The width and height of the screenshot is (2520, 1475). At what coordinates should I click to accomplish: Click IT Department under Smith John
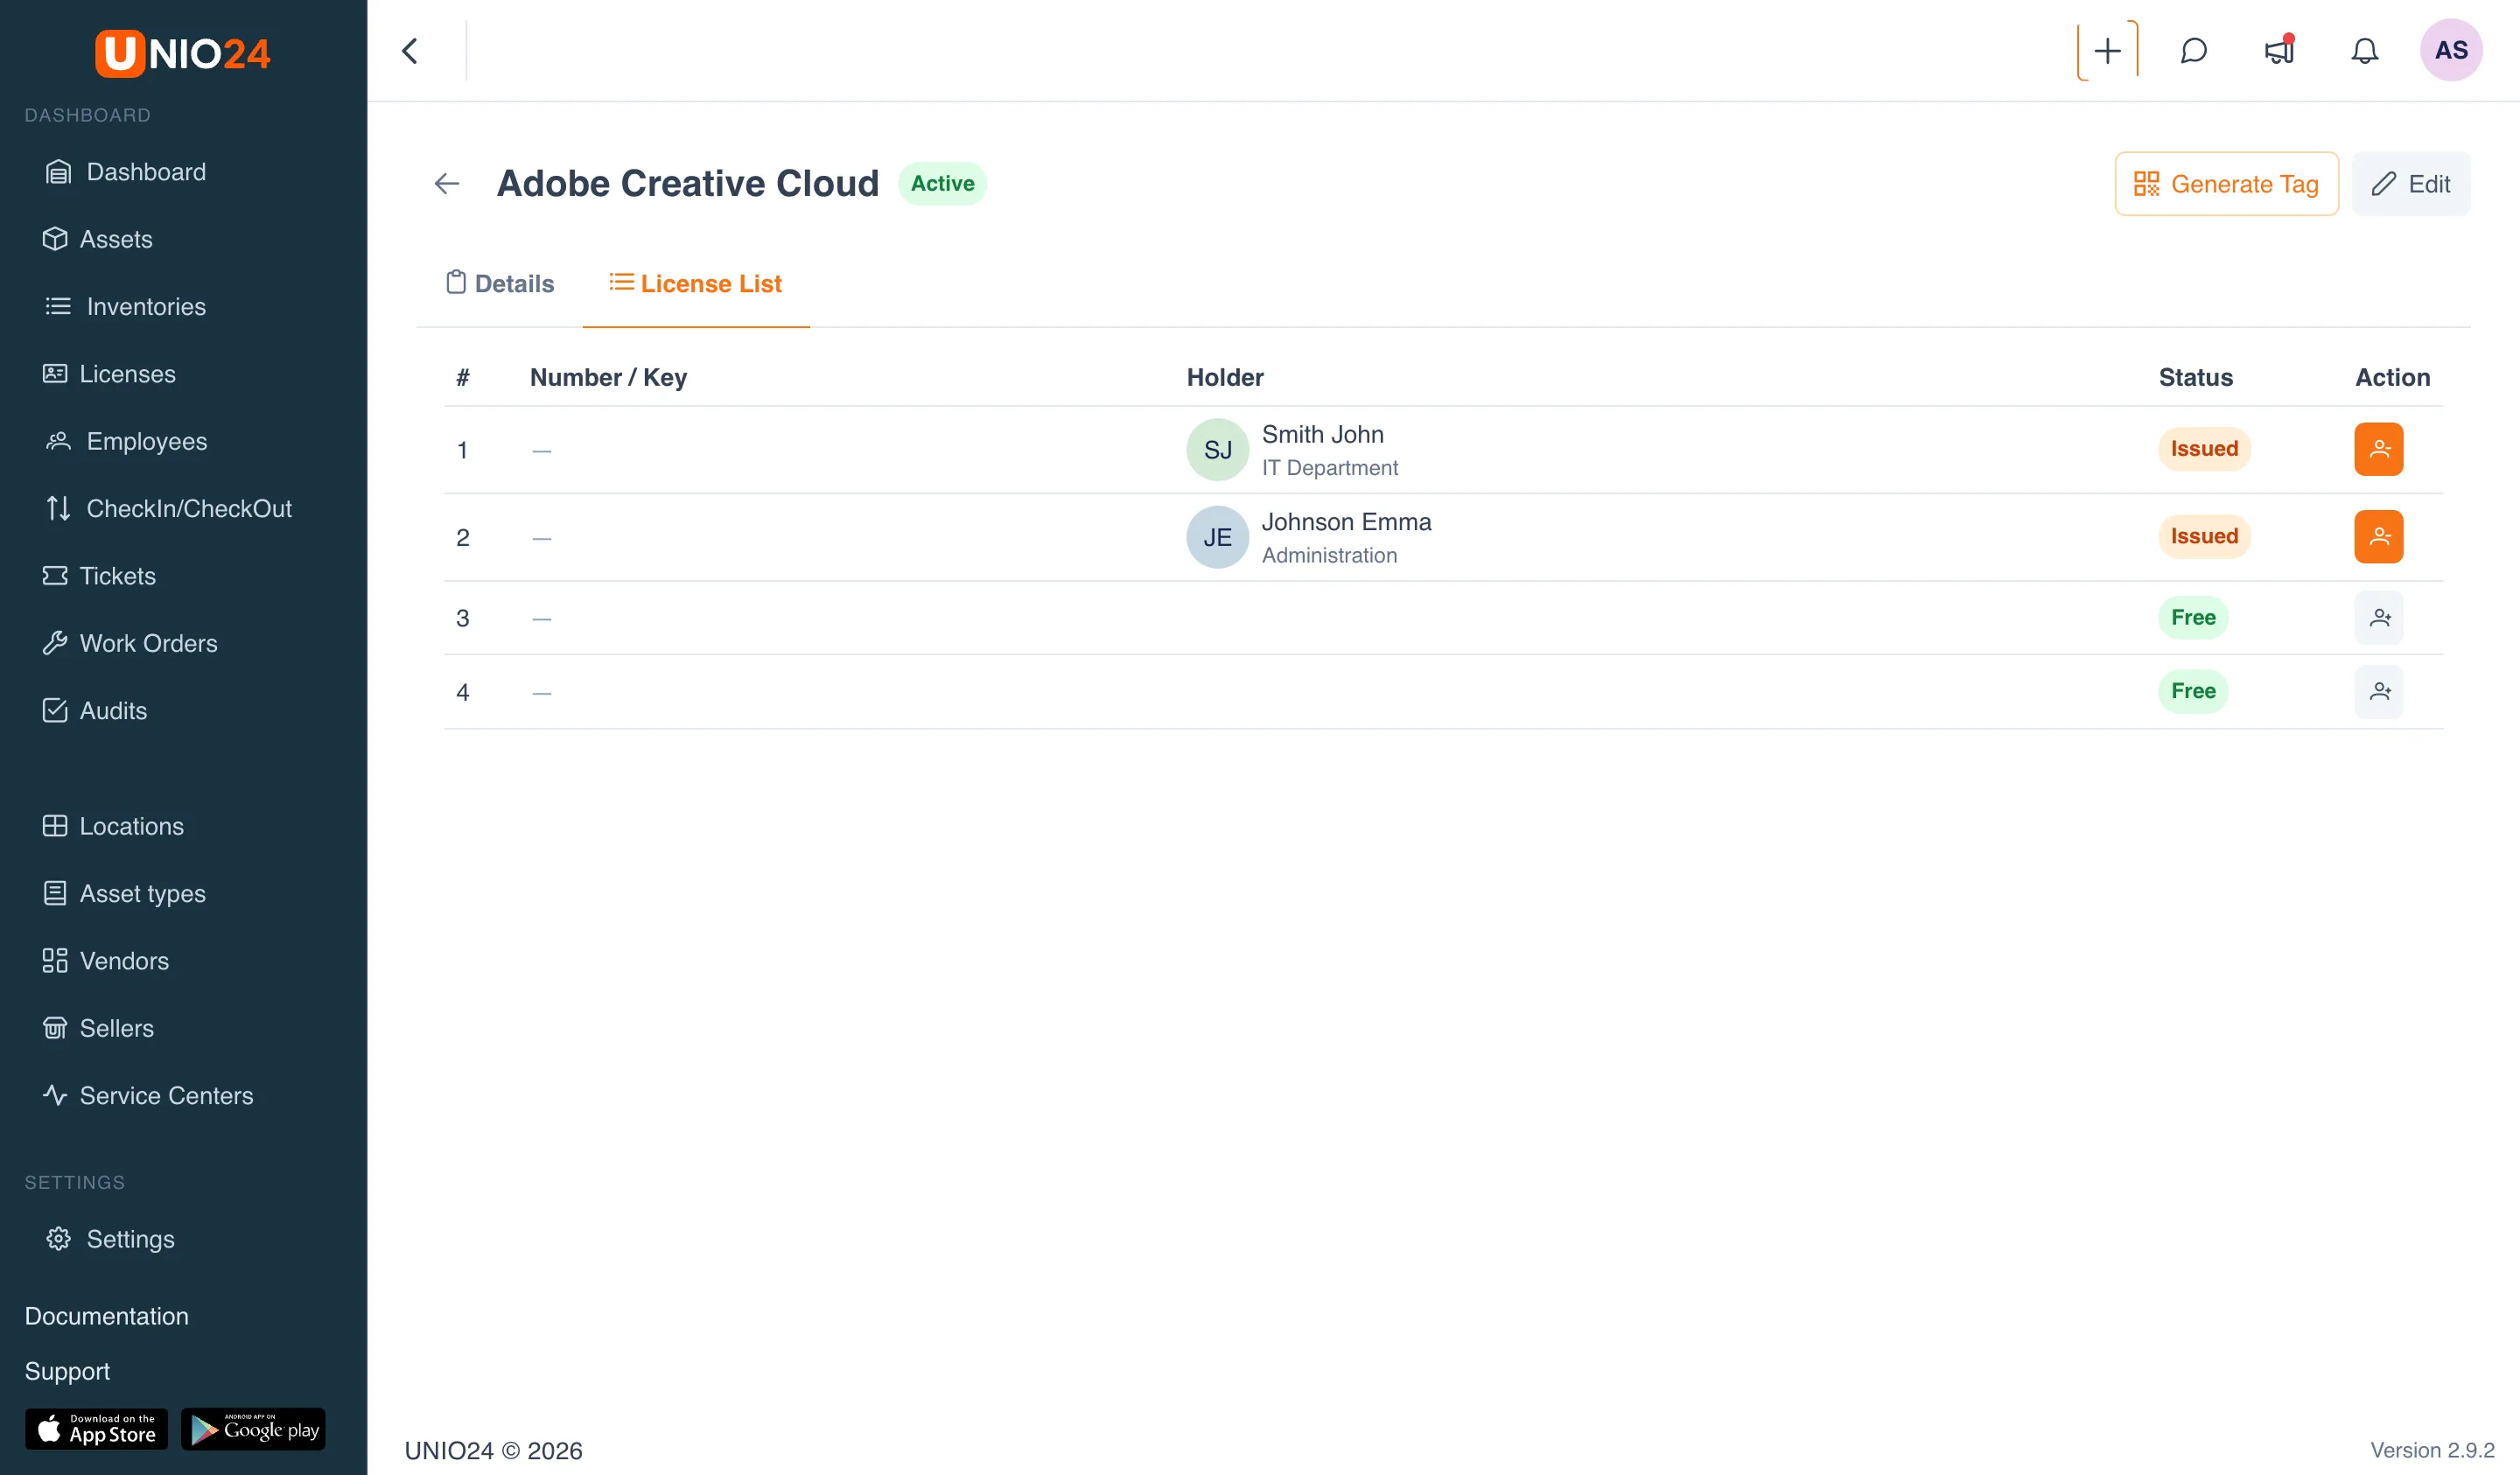tap(1329, 468)
